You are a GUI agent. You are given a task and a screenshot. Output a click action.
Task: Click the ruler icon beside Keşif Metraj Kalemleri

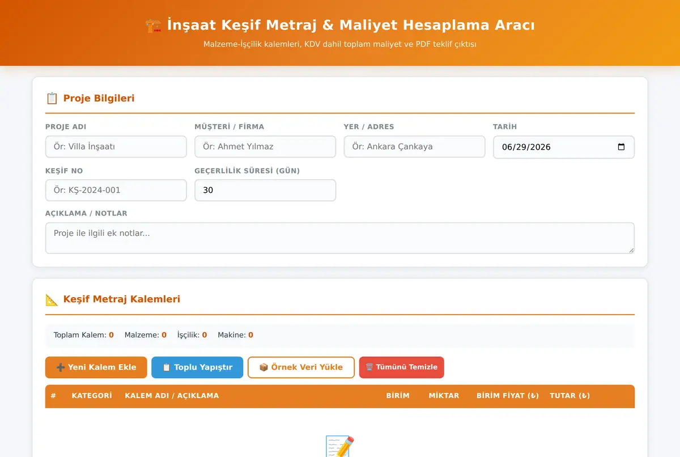52,299
